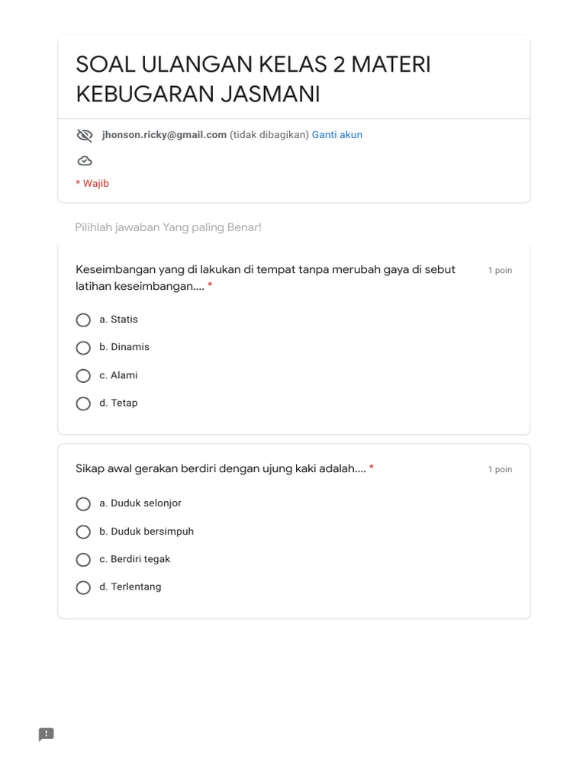Click the Pilihlah jawaban section description
The width and height of the screenshot is (586, 781).
coord(168,227)
